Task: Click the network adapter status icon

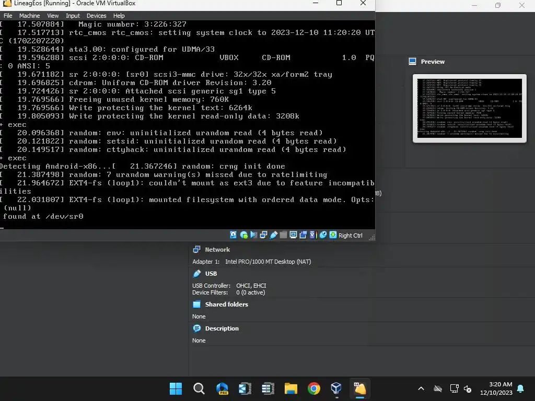Action: point(263,234)
